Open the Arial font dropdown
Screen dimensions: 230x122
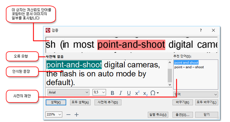[x=68, y=92]
